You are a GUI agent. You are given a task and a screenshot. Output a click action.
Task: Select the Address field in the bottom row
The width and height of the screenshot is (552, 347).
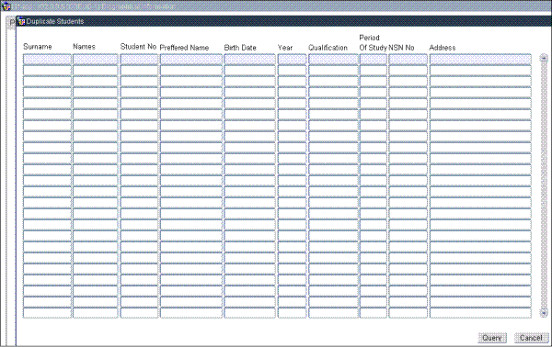(x=480, y=313)
